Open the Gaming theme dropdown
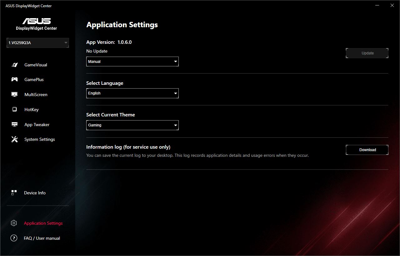400x256 pixels. pos(132,125)
